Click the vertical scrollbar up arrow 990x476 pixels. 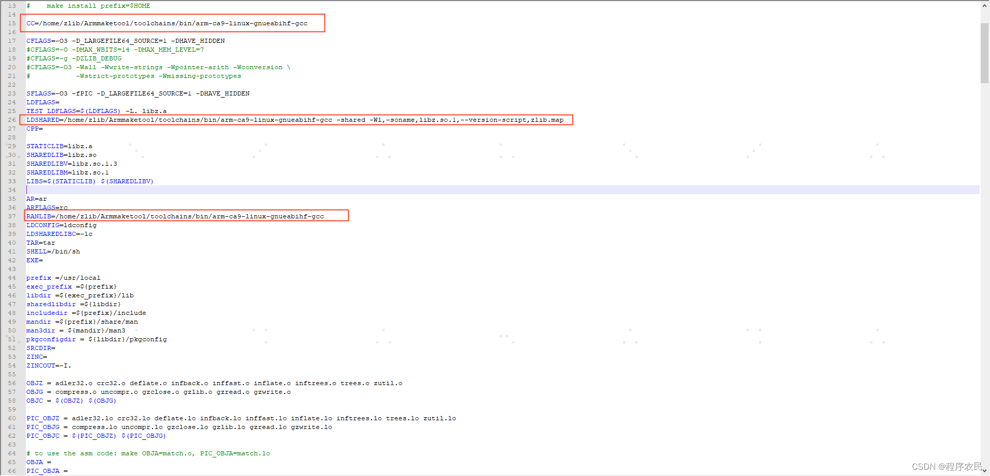(984, 6)
